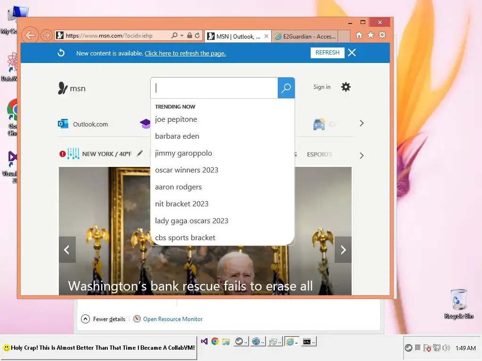Expand shortcuts row with right chevron
The image size is (482, 361).
click(x=361, y=124)
